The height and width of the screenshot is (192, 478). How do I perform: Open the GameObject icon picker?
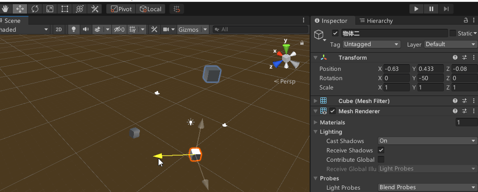[319, 35]
